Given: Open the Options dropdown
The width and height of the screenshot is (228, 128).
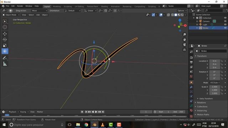Looking at the screenshot, I should 182,11.
